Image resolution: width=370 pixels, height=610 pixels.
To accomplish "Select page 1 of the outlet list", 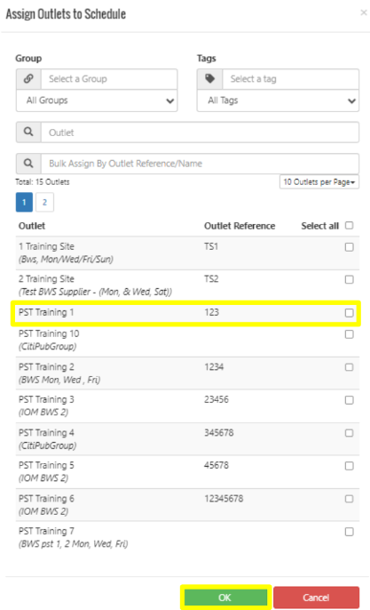I will [x=24, y=203].
